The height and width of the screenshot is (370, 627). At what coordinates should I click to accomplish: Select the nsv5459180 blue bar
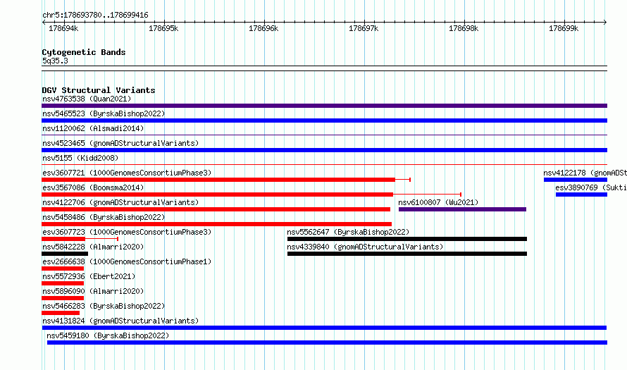coord(327,343)
